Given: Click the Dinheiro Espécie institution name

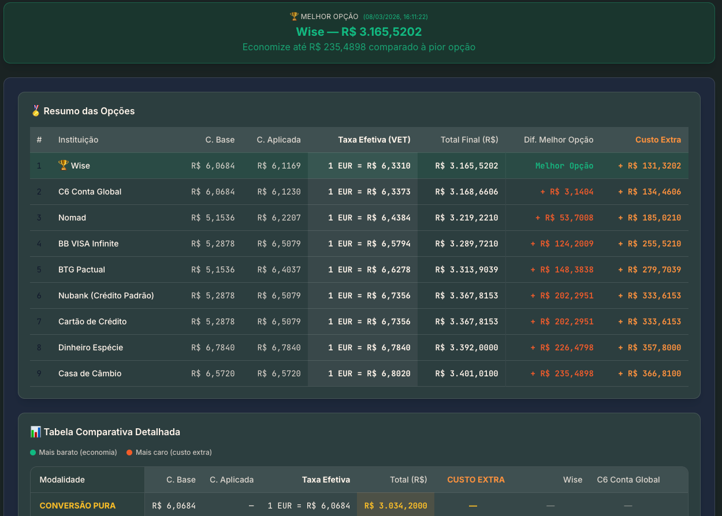Looking at the screenshot, I should [91, 347].
